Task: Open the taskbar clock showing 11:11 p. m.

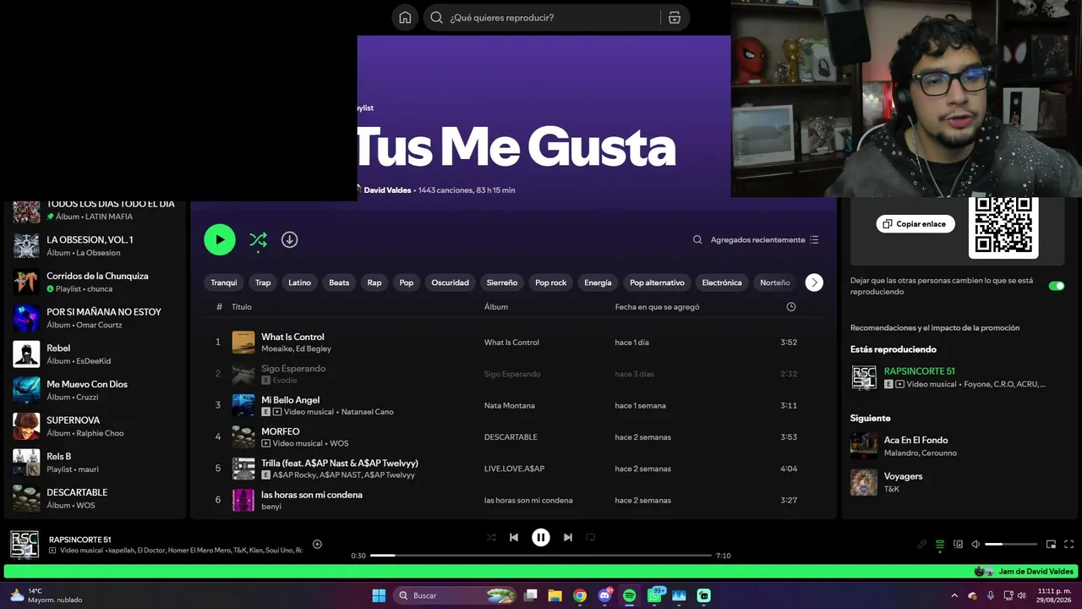Action: [x=1053, y=595]
